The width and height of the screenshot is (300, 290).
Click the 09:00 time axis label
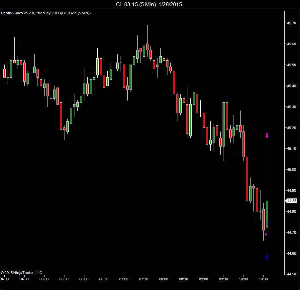203,279
